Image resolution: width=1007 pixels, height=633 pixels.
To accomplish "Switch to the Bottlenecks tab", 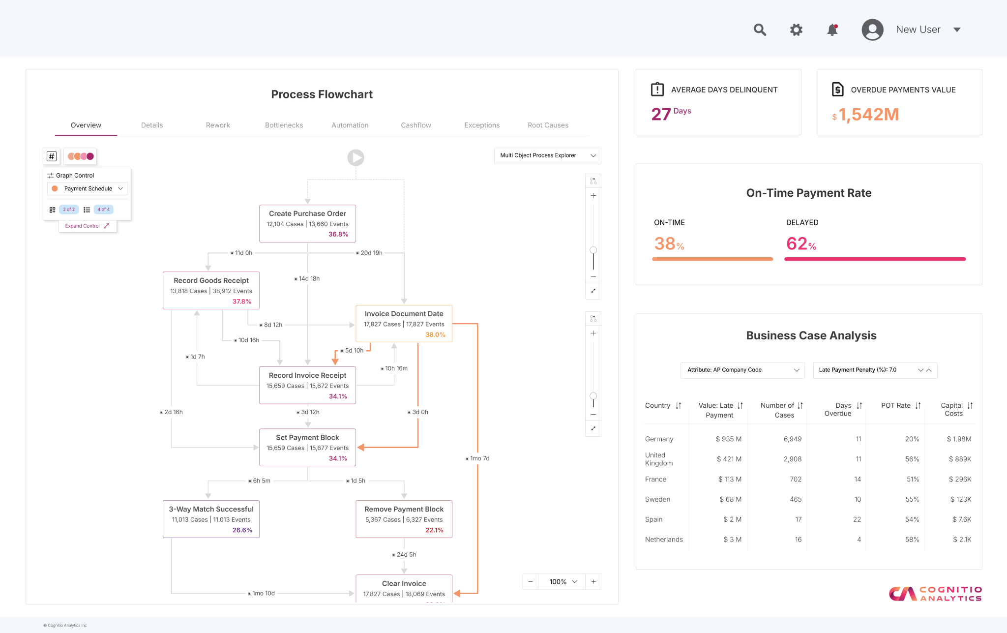I will click(x=284, y=125).
